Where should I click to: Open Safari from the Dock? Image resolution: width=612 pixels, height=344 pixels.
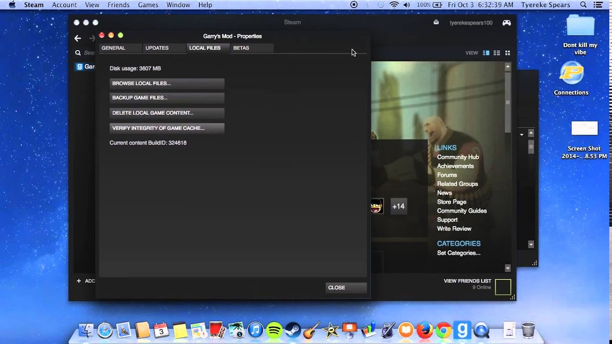[105, 330]
